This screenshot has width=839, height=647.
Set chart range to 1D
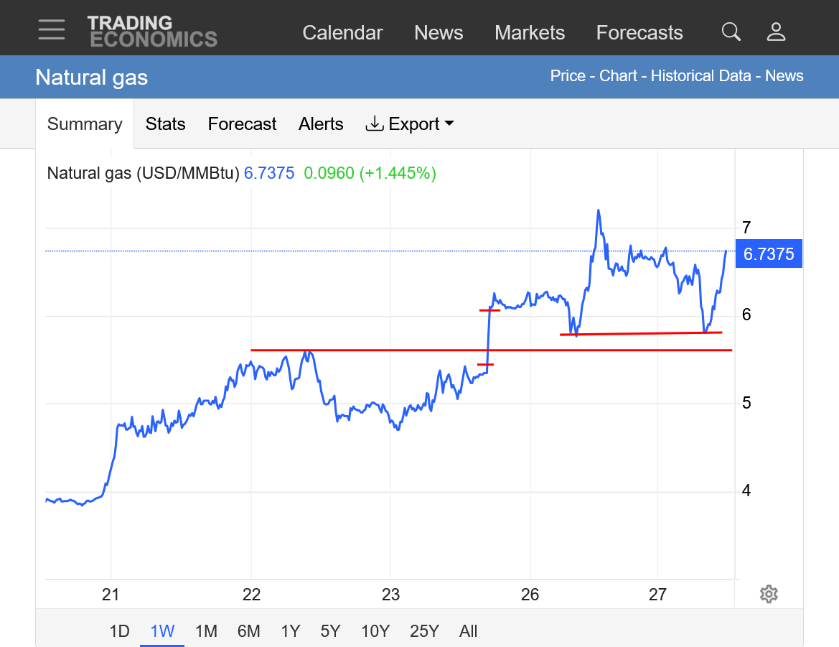[119, 631]
